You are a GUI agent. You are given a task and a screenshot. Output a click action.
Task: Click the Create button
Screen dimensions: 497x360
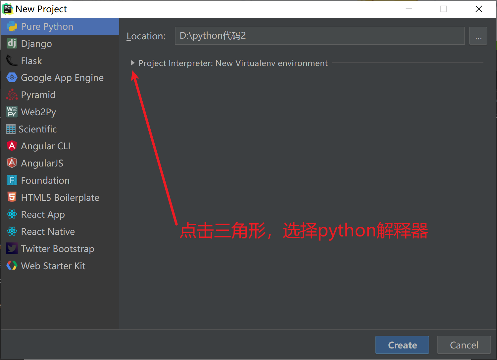point(402,345)
